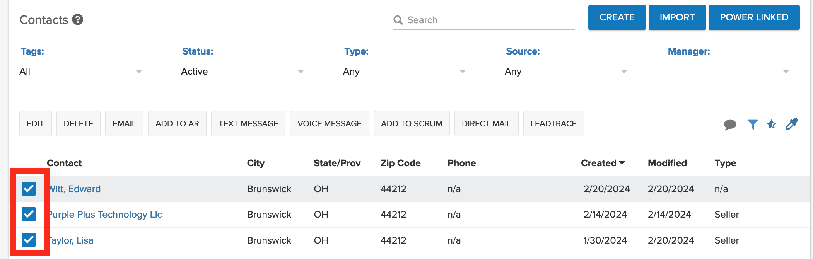Click the Contact column header
Image resolution: width=813 pixels, height=259 pixels.
coord(64,163)
